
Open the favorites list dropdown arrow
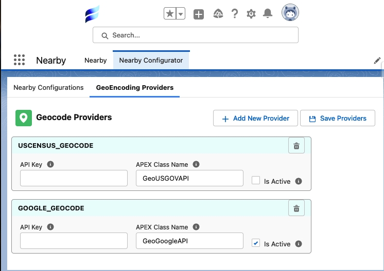(x=181, y=14)
